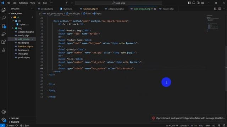227x127 pixels.
Task: Open the Accounts menu icon
Action: click(x=4, y=112)
